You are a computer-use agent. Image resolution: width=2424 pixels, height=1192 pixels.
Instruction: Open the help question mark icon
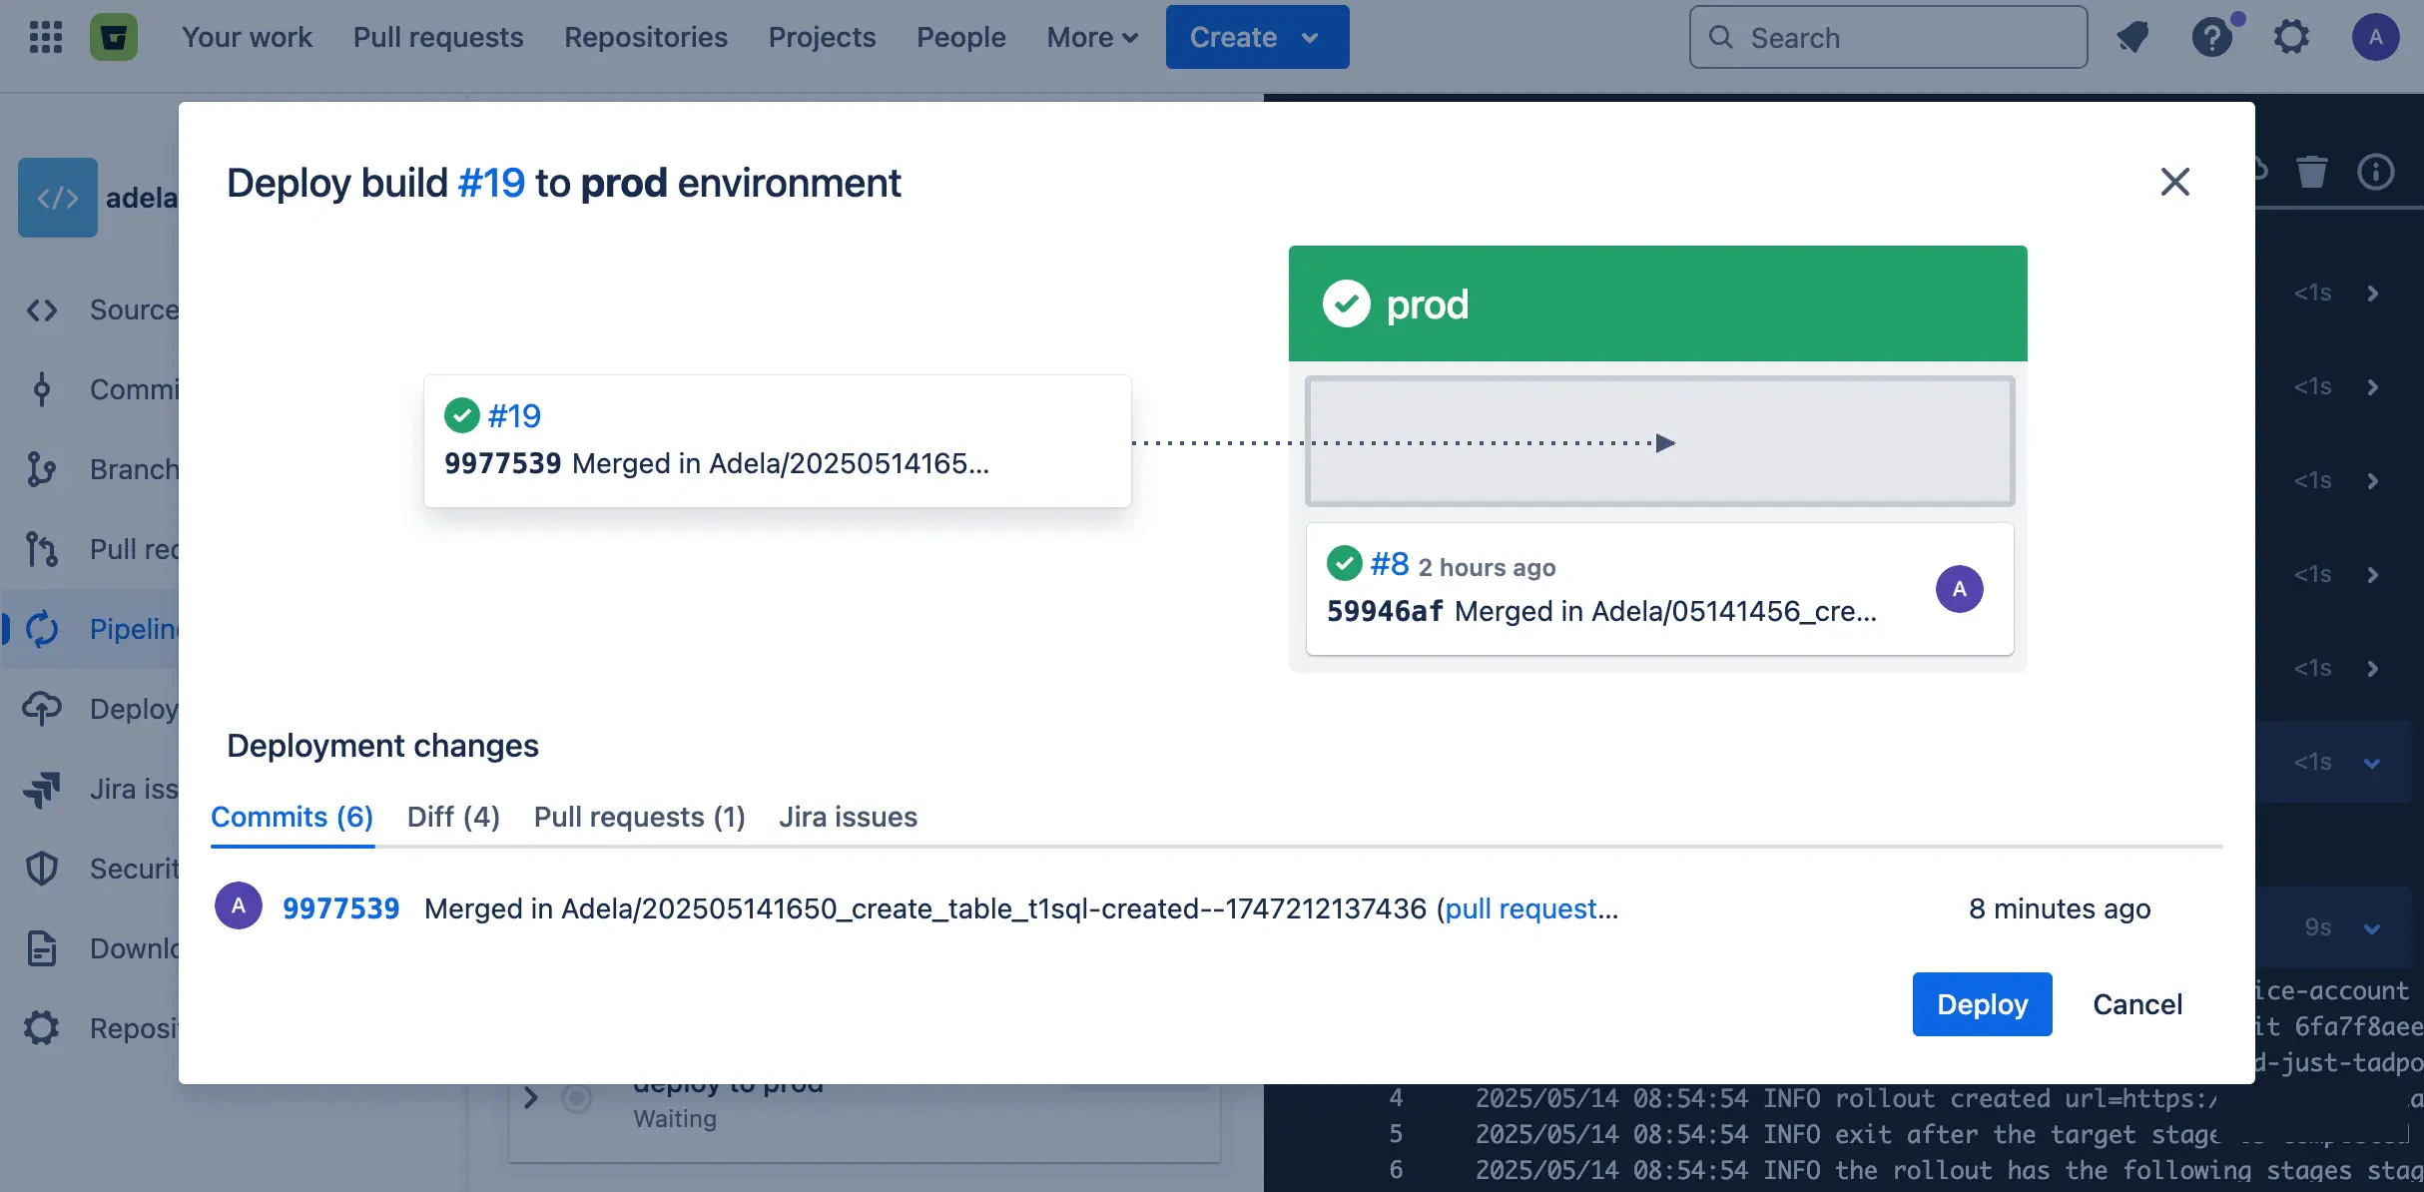point(2211,37)
